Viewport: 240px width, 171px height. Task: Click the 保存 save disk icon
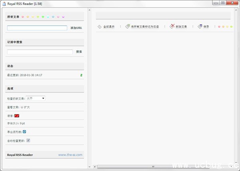point(200,27)
